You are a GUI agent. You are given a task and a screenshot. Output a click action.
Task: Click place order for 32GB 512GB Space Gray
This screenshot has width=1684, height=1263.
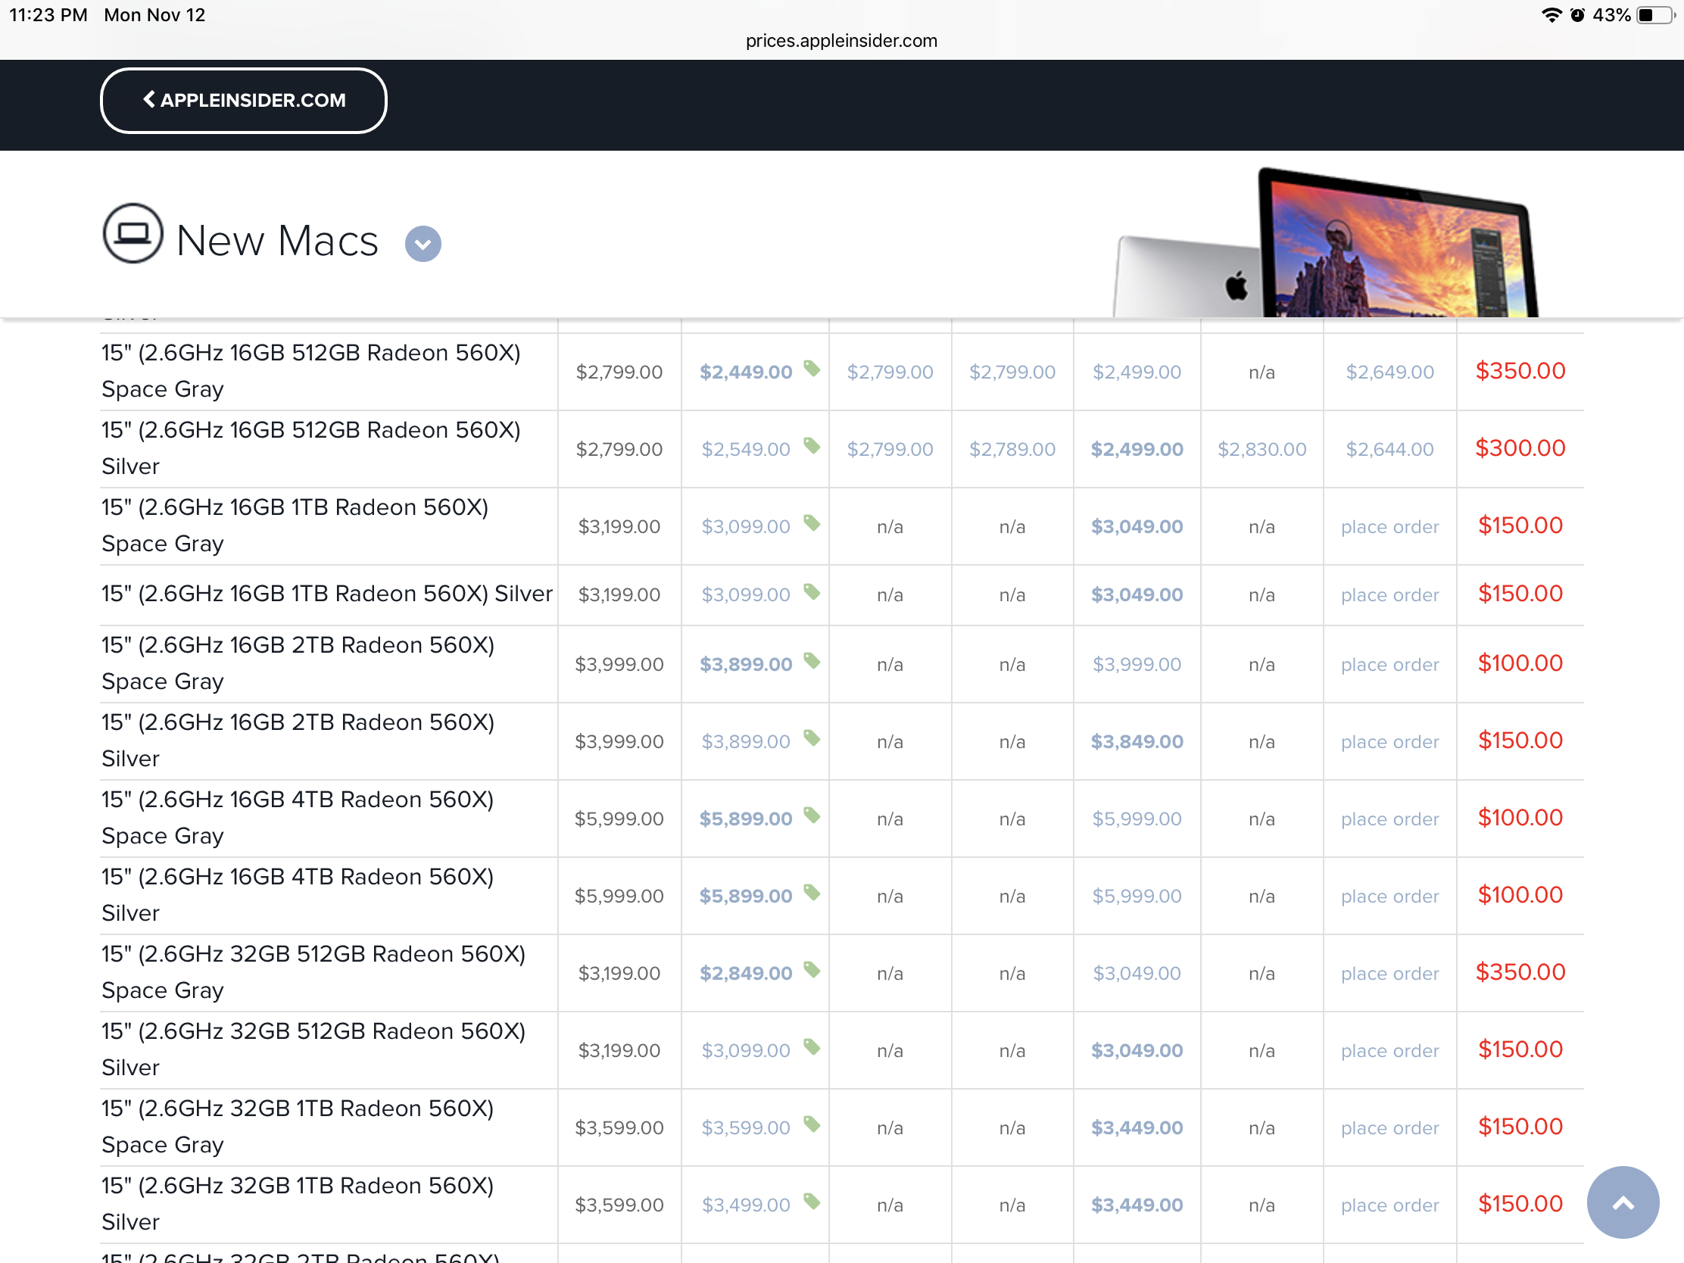[x=1389, y=974]
